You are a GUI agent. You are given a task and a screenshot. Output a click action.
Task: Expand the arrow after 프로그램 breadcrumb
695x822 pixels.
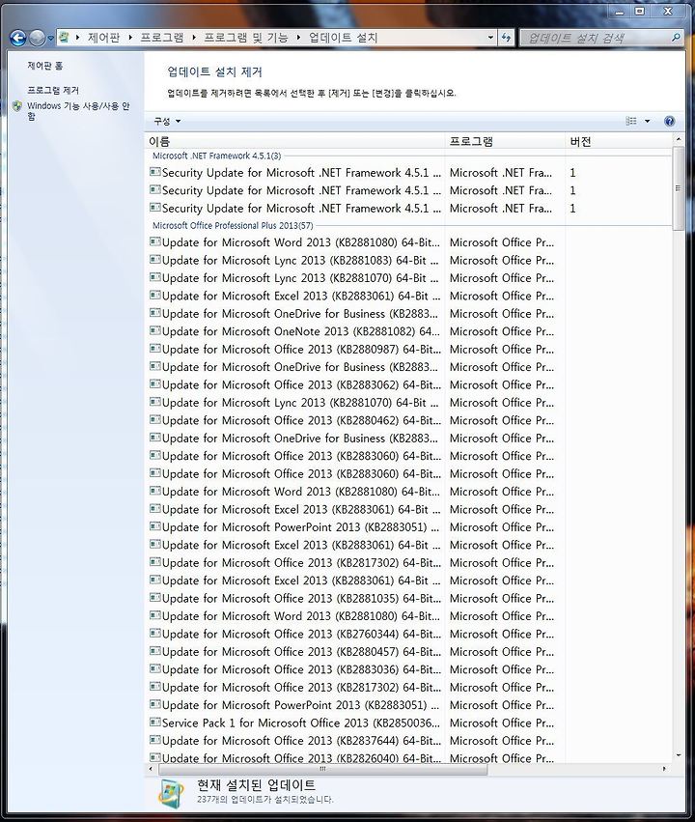(x=194, y=38)
